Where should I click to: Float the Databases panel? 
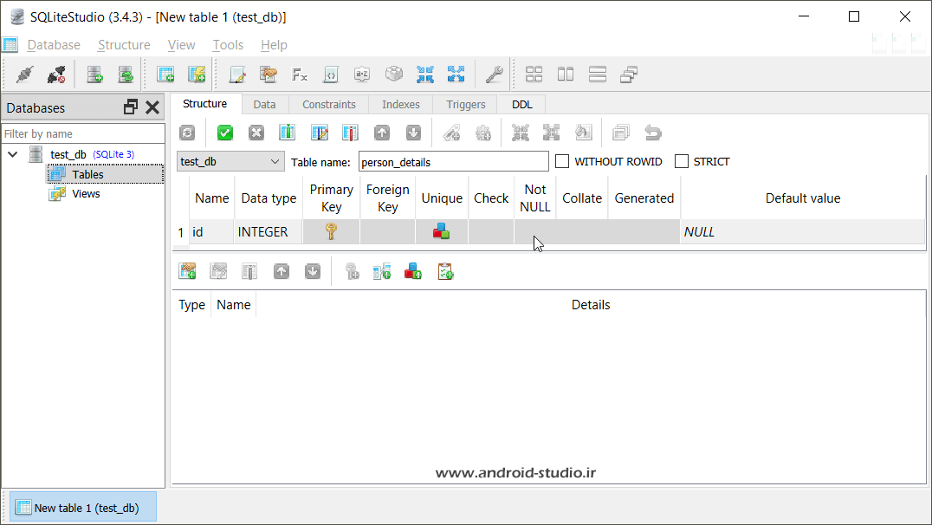pos(130,107)
